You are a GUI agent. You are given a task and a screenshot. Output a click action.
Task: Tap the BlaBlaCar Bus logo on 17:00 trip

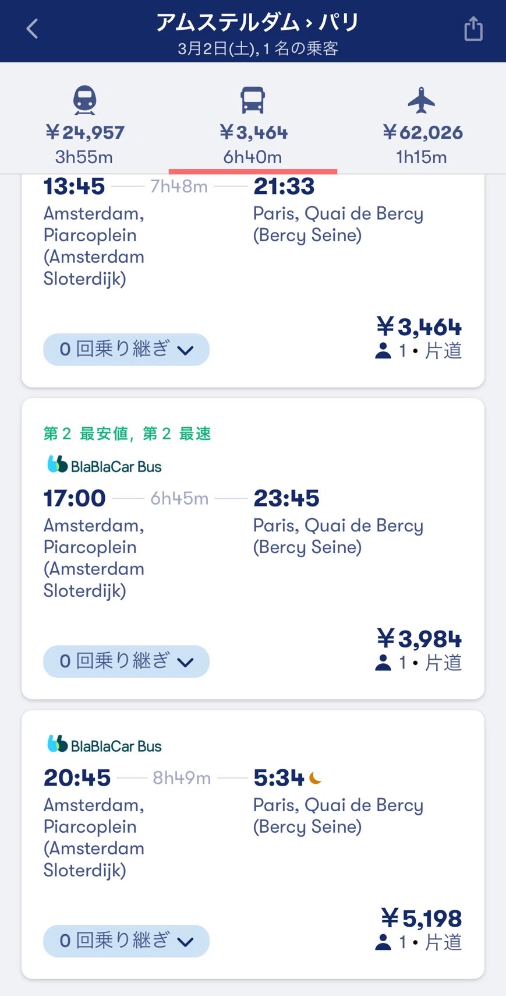click(104, 465)
